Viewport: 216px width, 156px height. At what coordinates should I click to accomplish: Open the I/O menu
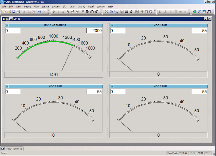tap(64, 6)
